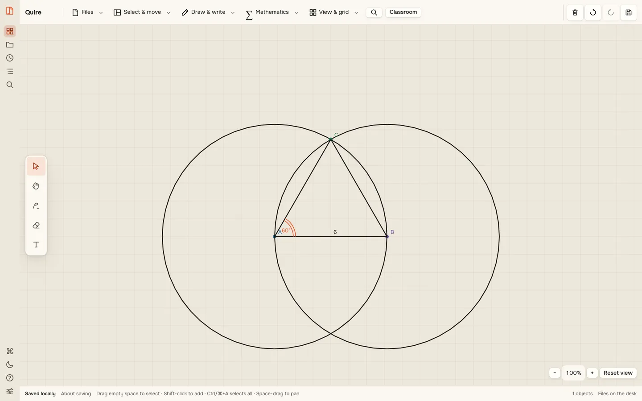
Task: Open the grid dashboard sidebar icon
Action: 10,31
